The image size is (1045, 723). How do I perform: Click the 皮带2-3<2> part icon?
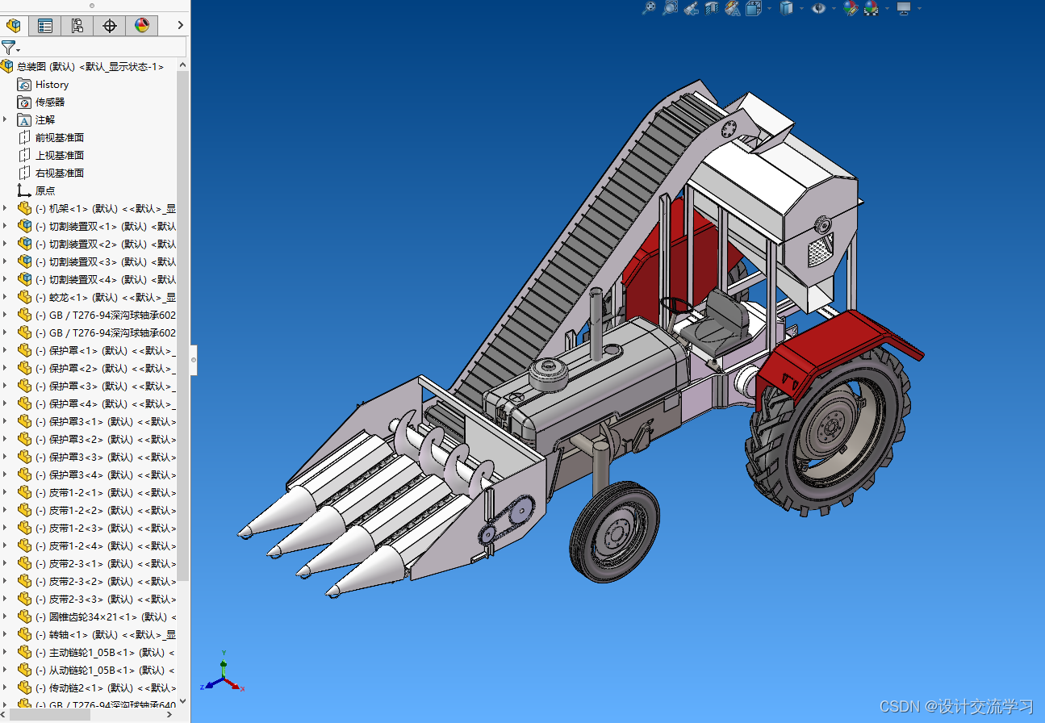(24, 581)
